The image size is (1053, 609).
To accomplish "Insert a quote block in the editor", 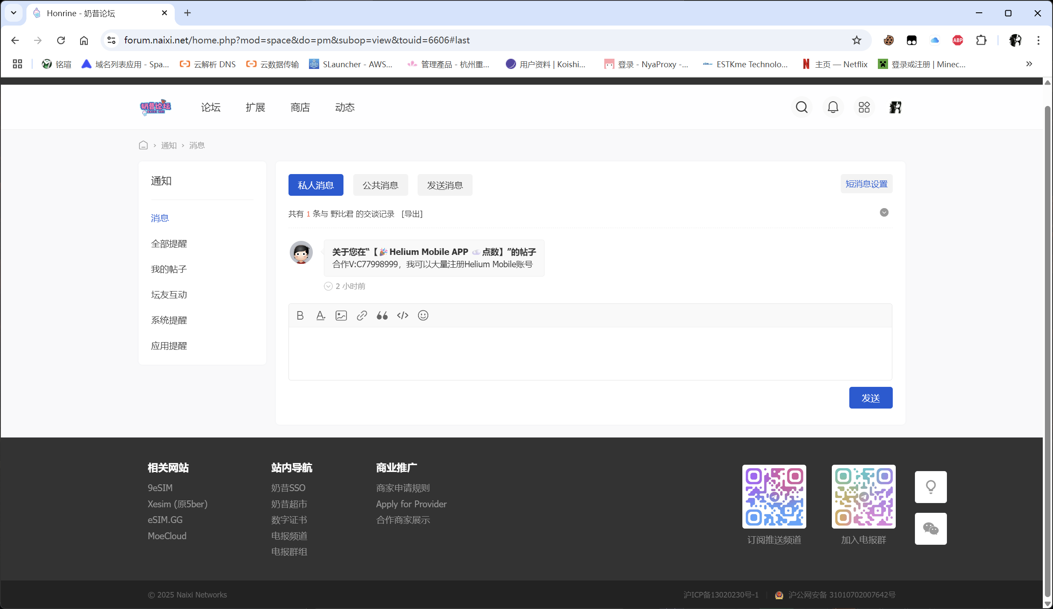I will (x=382, y=315).
